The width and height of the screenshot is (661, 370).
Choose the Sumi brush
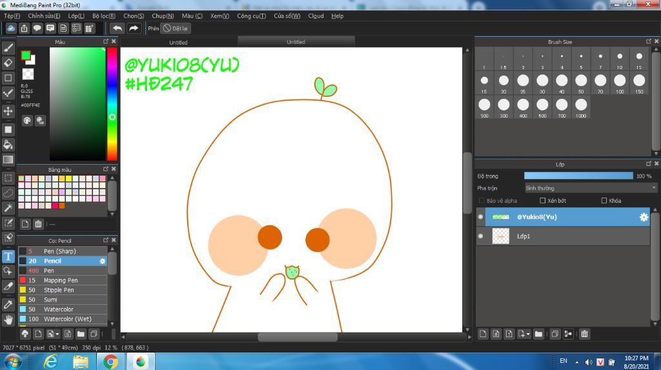63,300
